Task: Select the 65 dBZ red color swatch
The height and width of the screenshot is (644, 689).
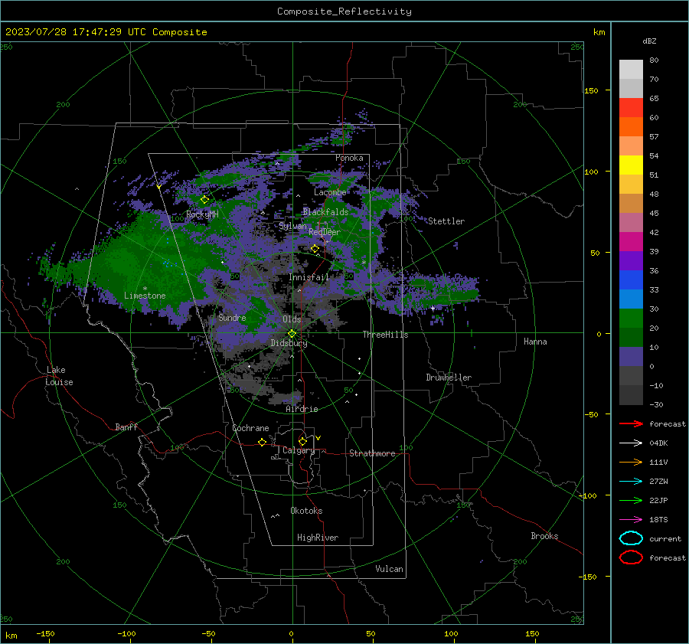Action: pyautogui.click(x=631, y=107)
